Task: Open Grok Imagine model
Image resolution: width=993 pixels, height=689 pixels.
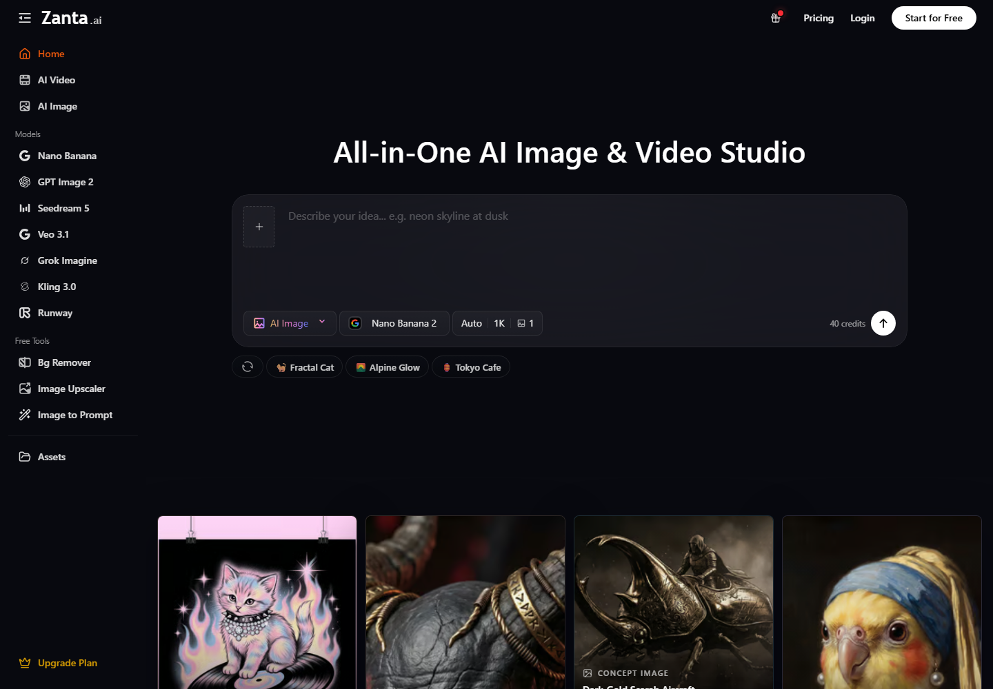Action: click(73, 260)
